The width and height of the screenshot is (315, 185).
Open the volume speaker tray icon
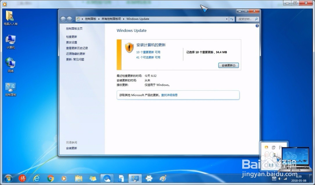(279, 179)
